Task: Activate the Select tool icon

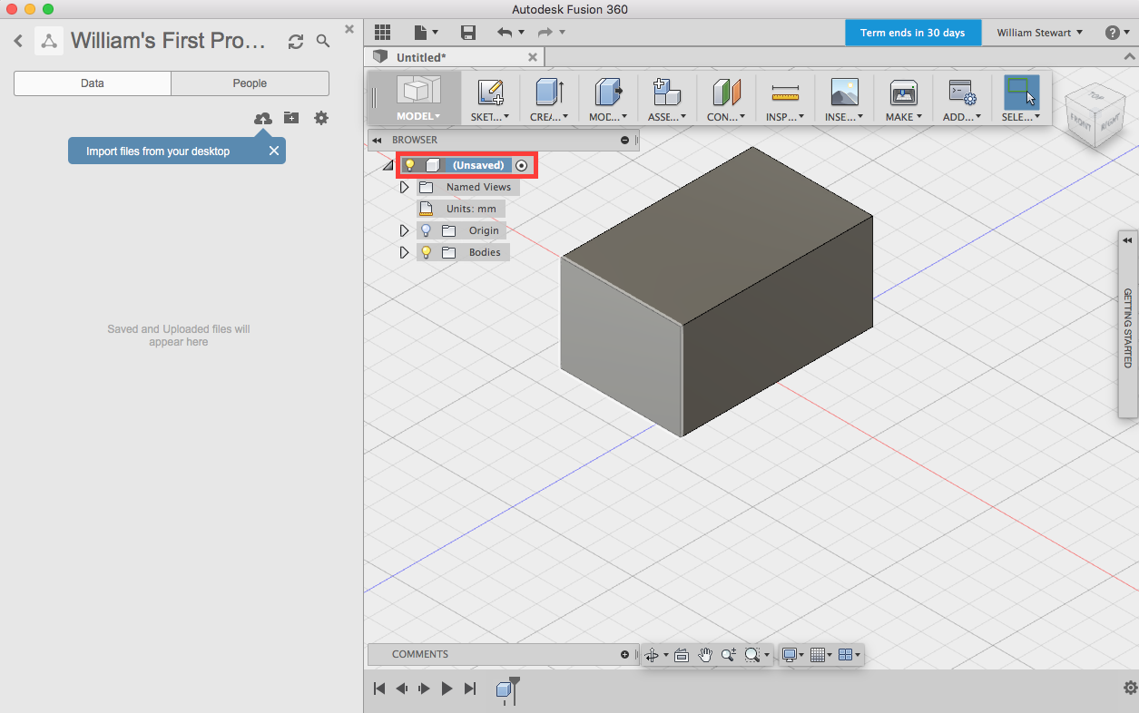Action: pos(1021,92)
